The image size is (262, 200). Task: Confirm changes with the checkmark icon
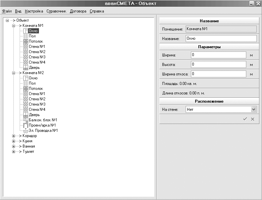coord(245,119)
